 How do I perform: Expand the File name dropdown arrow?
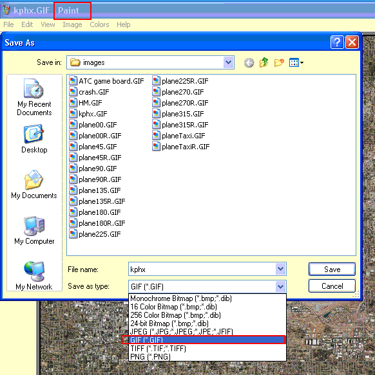pyautogui.click(x=280, y=269)
